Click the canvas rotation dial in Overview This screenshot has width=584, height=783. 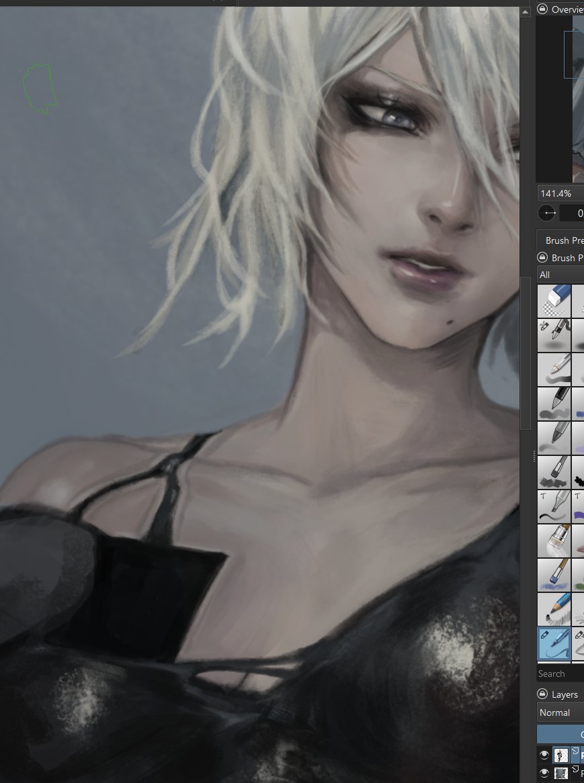547,213
